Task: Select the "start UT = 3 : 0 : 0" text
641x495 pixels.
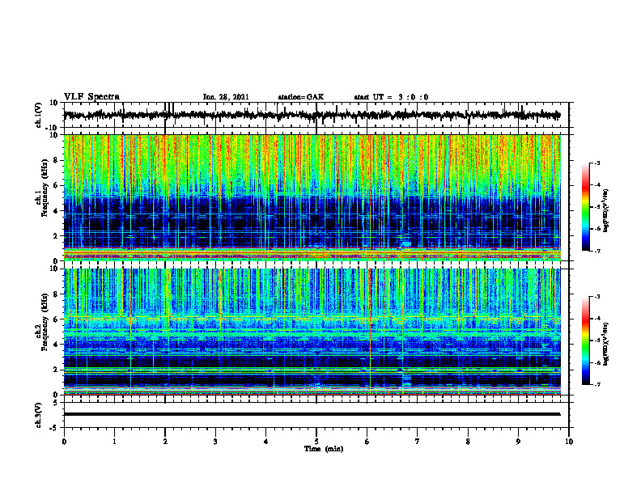Action: 391,97
